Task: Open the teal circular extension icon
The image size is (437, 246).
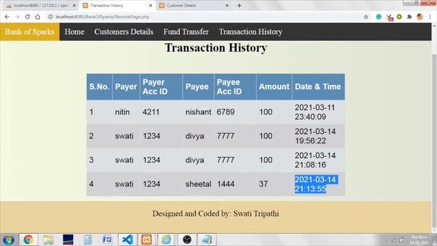Action: [378, 16]
